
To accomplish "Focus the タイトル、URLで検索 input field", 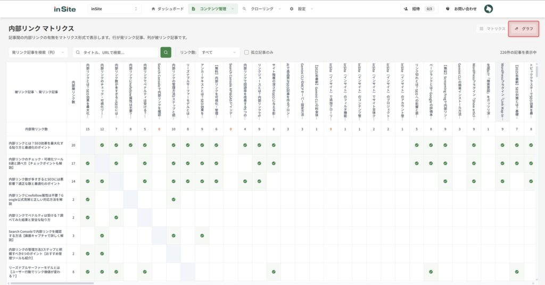I will [x=117, y=52].
